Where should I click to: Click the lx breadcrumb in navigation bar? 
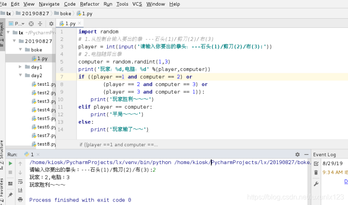click(x=6, y=13)
